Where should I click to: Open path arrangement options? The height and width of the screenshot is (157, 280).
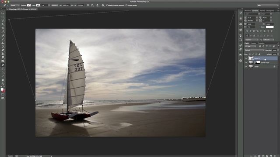coord(97,5)
